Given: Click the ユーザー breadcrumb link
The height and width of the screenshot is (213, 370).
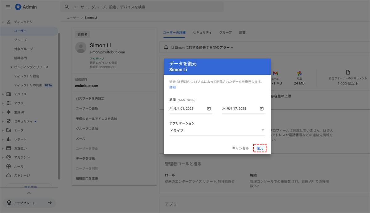Looking at the screenshot, I should click(x=73, y=18).
